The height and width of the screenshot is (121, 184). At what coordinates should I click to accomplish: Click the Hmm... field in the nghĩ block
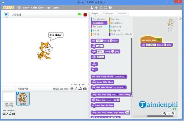pos(100,57)
